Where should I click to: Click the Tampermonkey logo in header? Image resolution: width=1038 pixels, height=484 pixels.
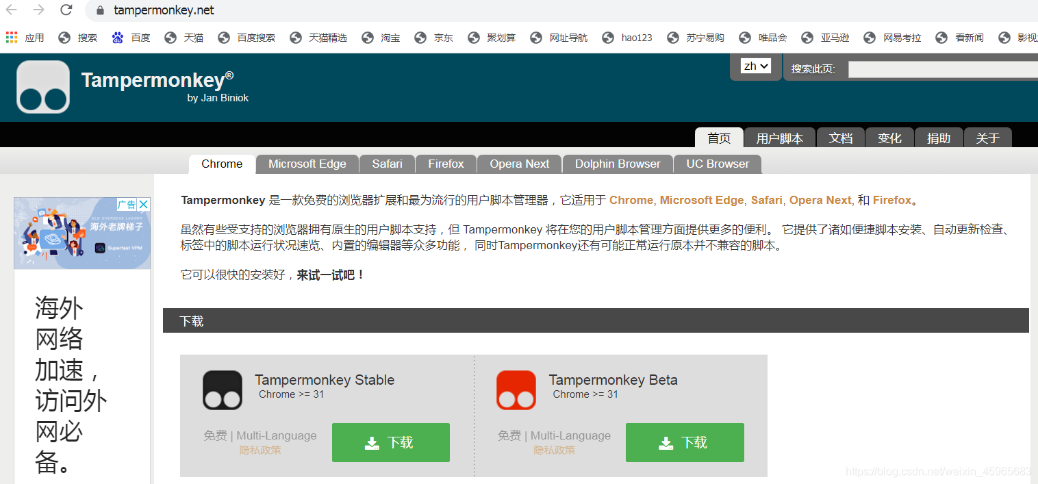point(43,87)
